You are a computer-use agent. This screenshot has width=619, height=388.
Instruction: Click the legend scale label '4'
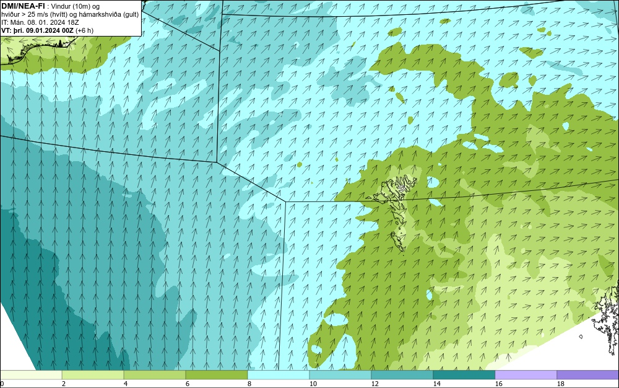[126, 384]
